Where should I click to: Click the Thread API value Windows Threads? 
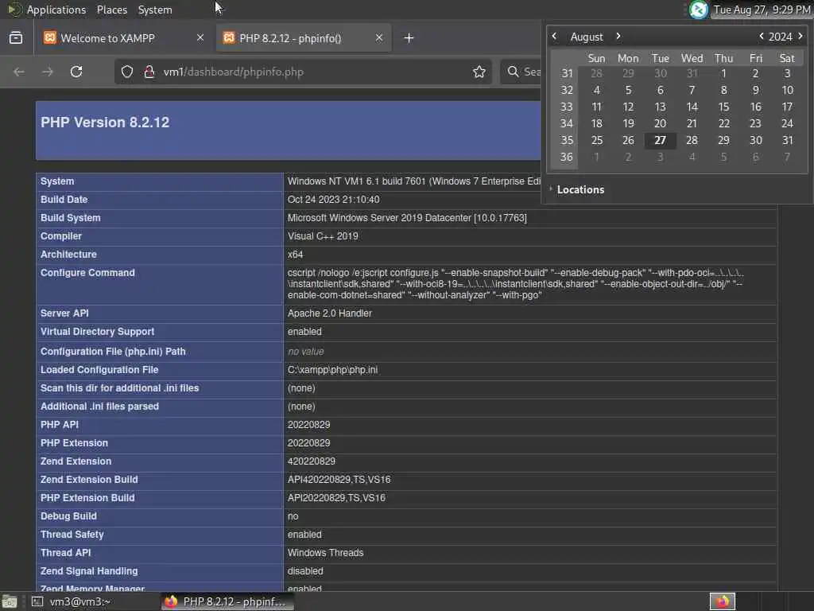click(325, 553)
